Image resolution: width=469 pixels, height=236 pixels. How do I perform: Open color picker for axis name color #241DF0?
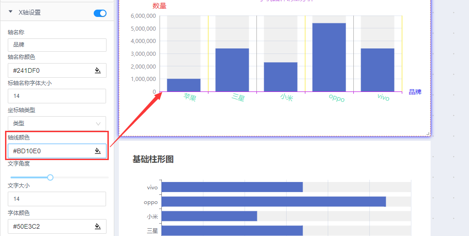coord(98,70)
